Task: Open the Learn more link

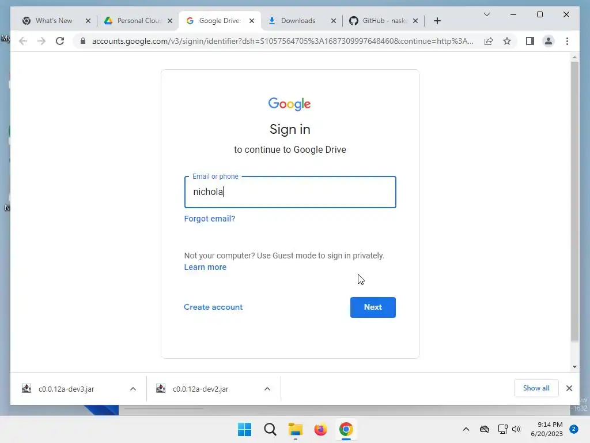Action: 205,267
